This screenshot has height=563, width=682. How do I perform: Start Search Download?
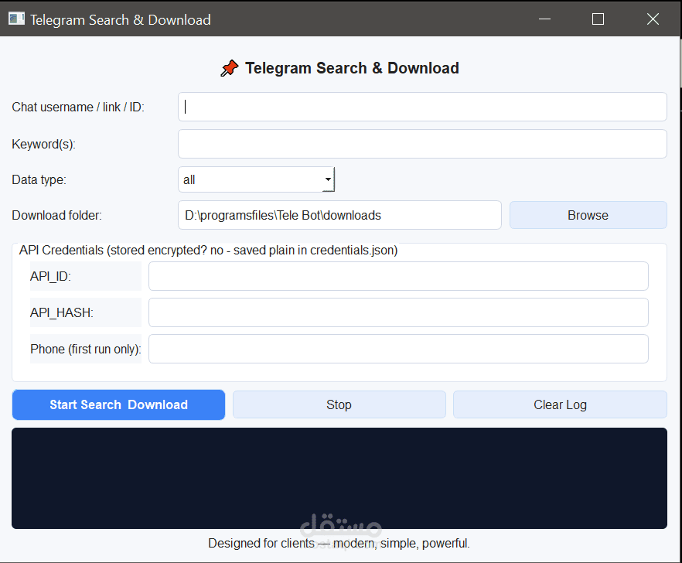[x=118, y=404]
